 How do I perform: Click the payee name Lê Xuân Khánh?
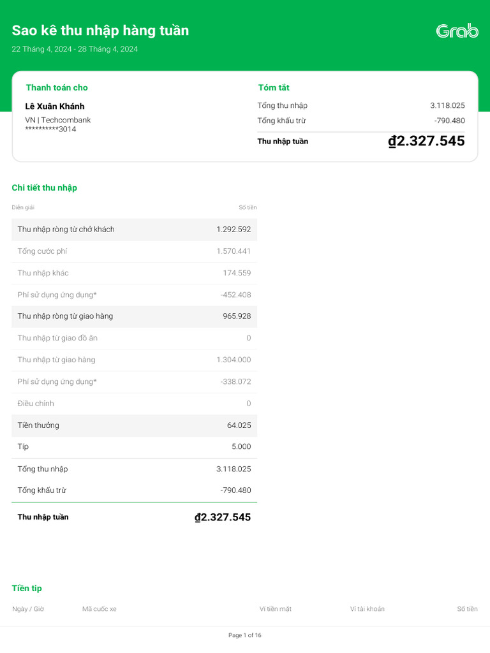point(55,106)
